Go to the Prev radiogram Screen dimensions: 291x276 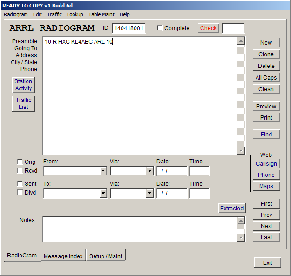pyautogui.click(x=266, y=215)
